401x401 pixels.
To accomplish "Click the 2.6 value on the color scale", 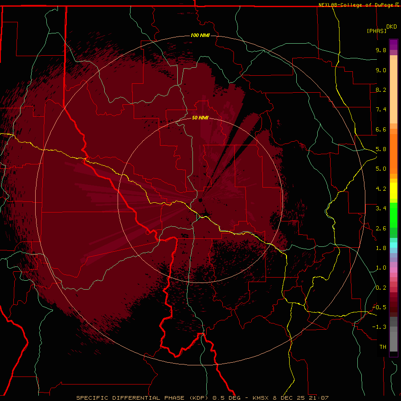I will [381, 229].
